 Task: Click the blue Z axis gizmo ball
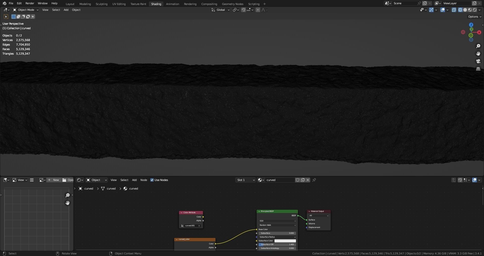471,25
